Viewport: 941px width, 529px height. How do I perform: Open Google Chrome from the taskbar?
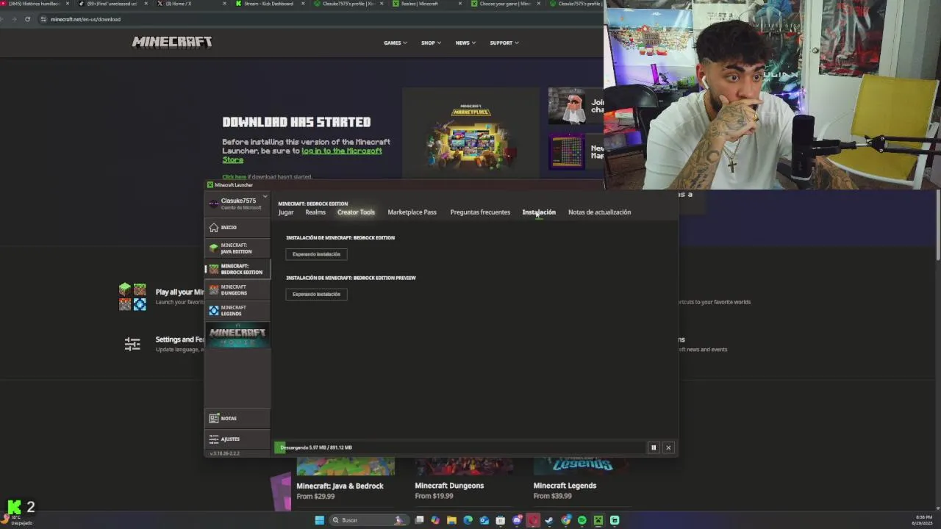point(565,520)
